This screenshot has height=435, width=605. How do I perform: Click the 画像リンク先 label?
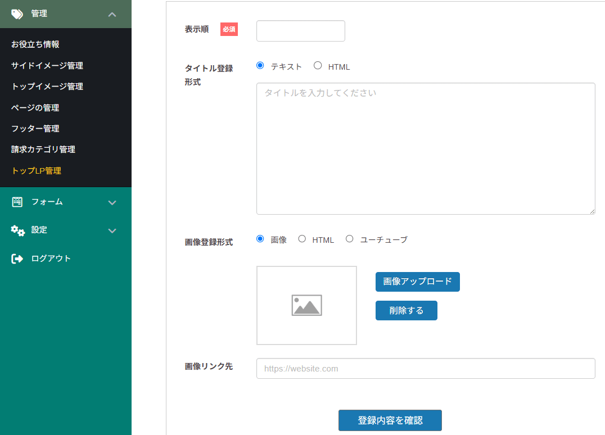209,366
